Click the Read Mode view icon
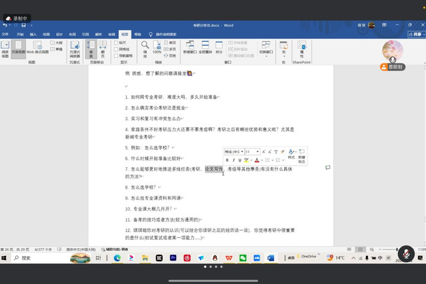 click(x=5, y=46)
